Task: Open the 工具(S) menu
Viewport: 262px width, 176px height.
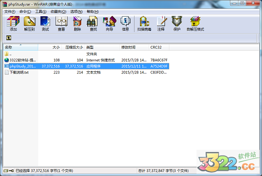Action: point(41,11)
